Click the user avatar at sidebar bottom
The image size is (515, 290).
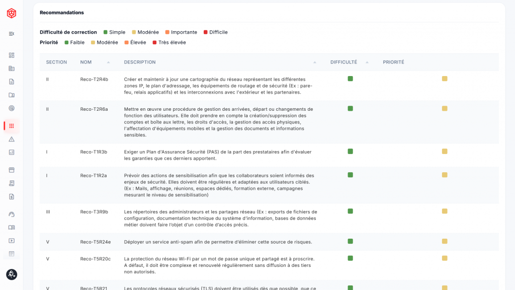click(x=12, y=274)
